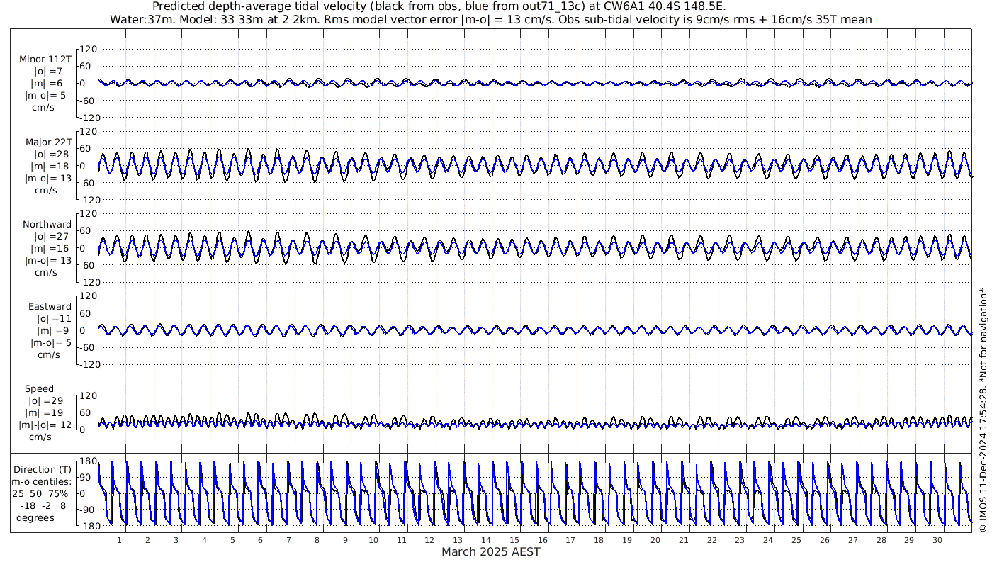Click day '30' on the date axis
992x567 pixels.
pos(937,540)
